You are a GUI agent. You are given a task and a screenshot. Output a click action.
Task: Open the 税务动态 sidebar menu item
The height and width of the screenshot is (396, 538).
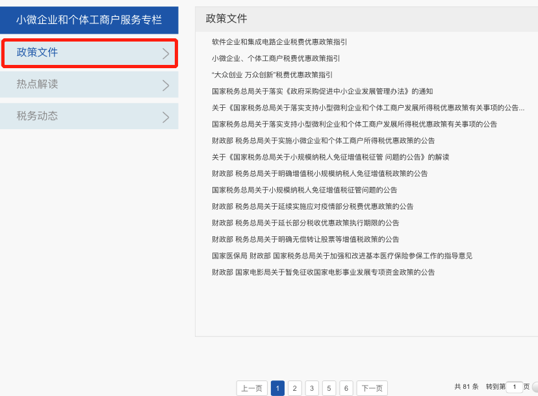tap(89, 116)
